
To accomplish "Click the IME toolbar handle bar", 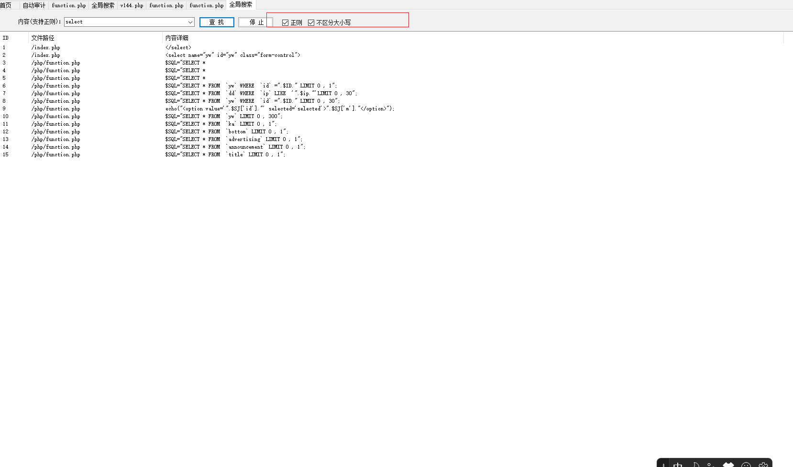I will click(x=664, y=464).
